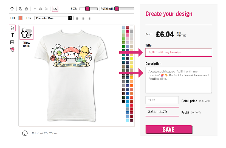Align text to the left
Viewport: 226px width, 148px height.
click(78, 18)
